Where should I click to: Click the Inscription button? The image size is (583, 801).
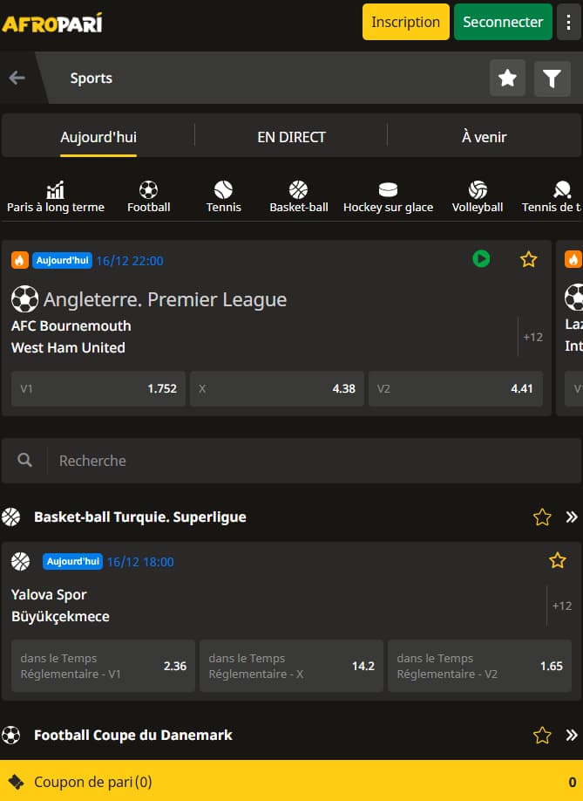point(406,22)
